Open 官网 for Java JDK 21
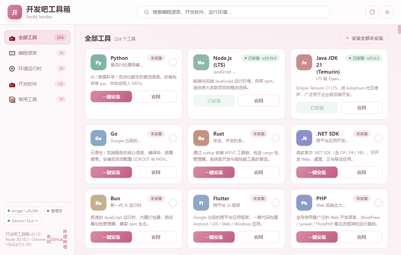 pyautogui.click(x=362, y=108)
